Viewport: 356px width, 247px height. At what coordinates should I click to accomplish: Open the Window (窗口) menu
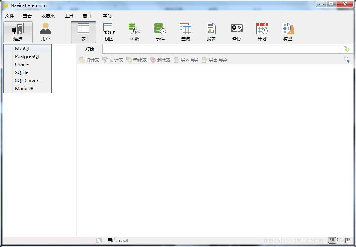coord(87,16)
